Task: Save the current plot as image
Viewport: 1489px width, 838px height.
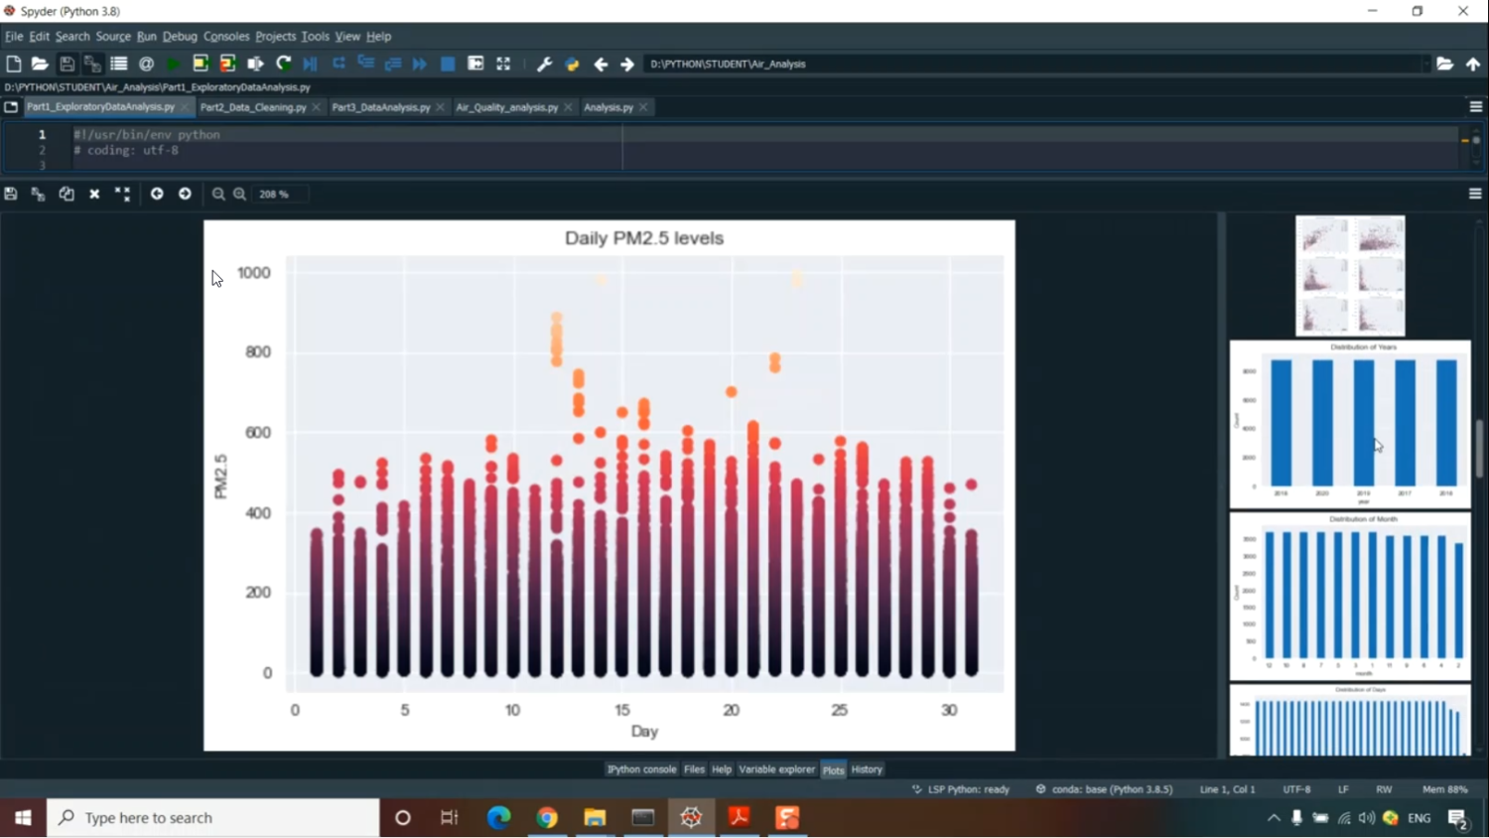Action: pyautogui.click(x=11, y=194)
